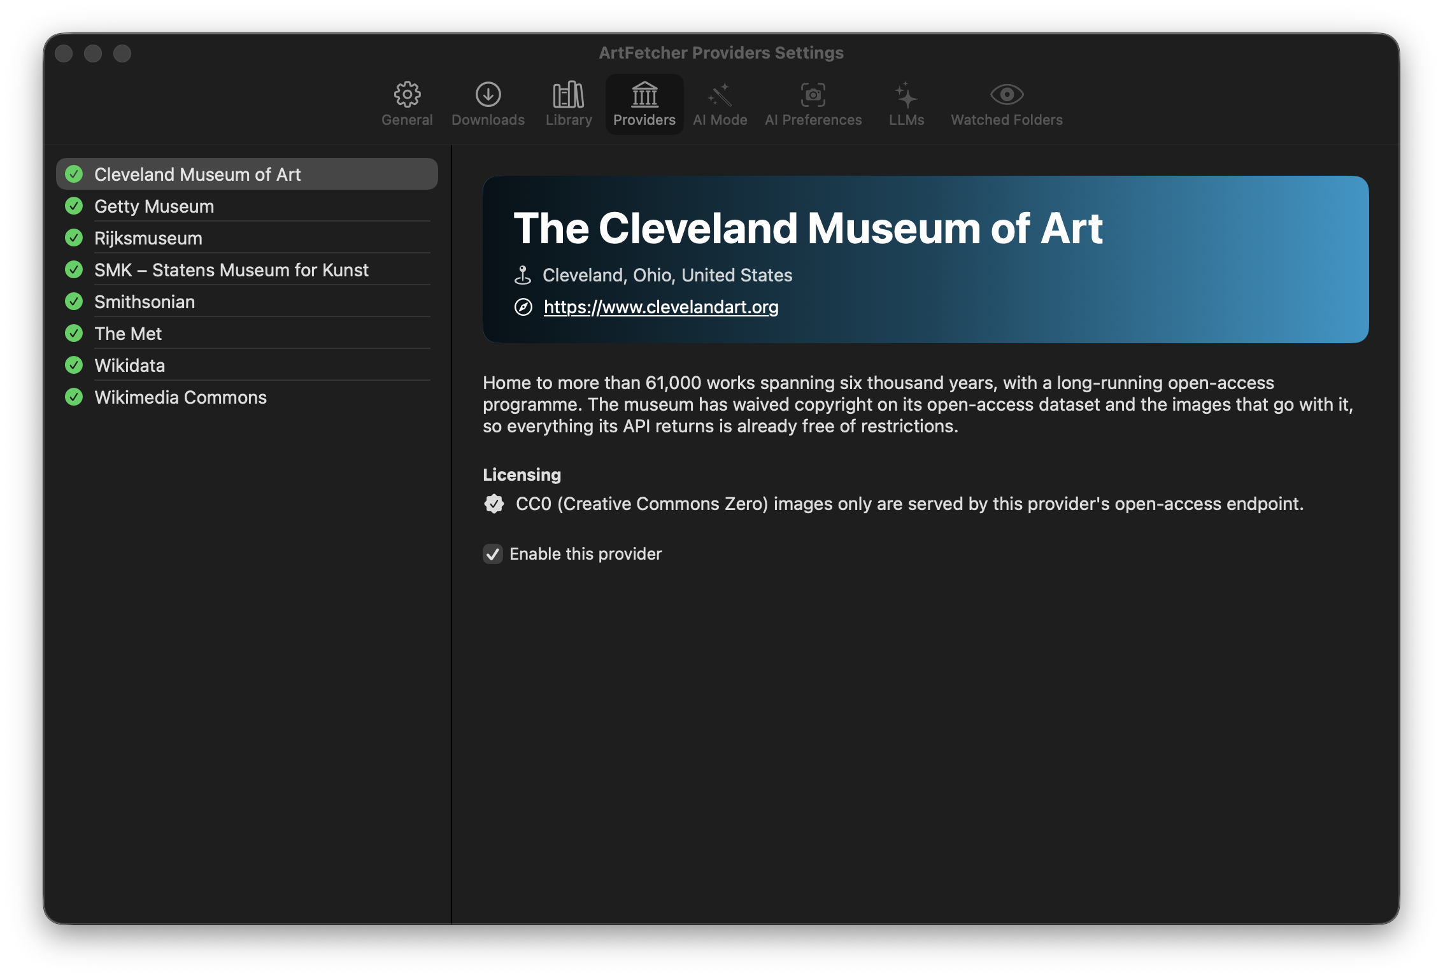Click the Licensing section heading
1443x978 pixels.
point(522,474)
